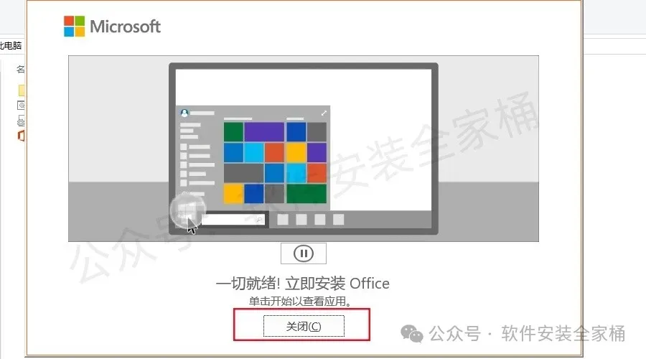The image size is (646, 359).
Task: Click the Start button in the illustration
Action: coord(187,211)
